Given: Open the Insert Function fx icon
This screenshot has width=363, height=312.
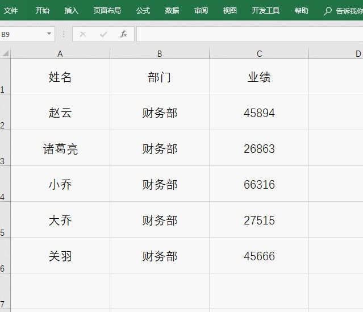Looking at the screenshot, I should [x=124, y=34].
